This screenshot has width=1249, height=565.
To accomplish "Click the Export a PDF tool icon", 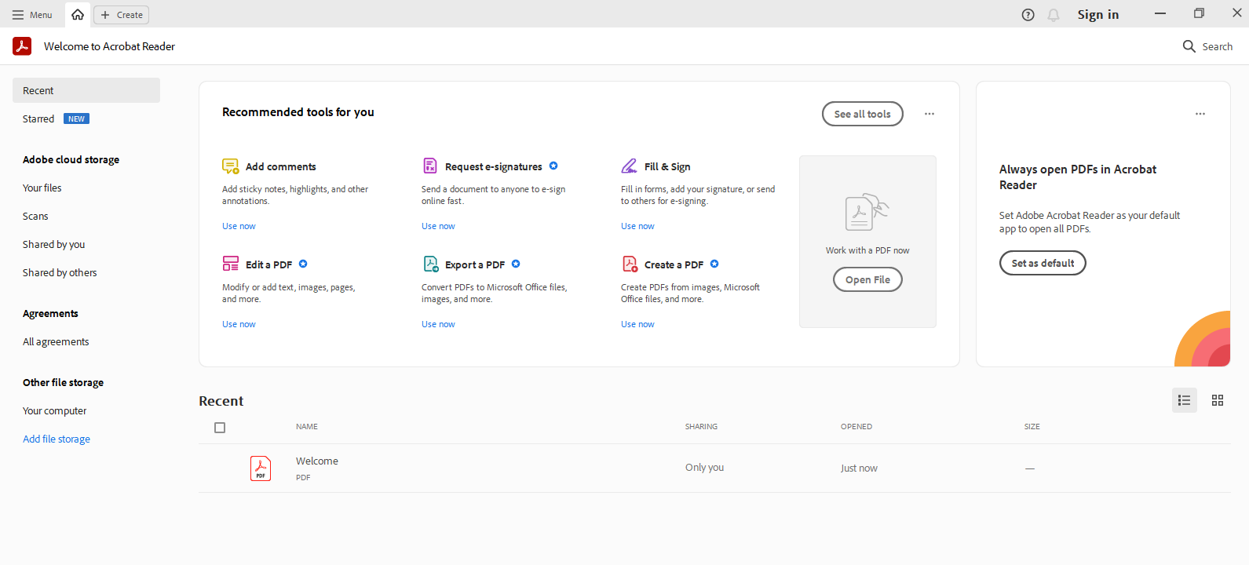I will point(431,264).
